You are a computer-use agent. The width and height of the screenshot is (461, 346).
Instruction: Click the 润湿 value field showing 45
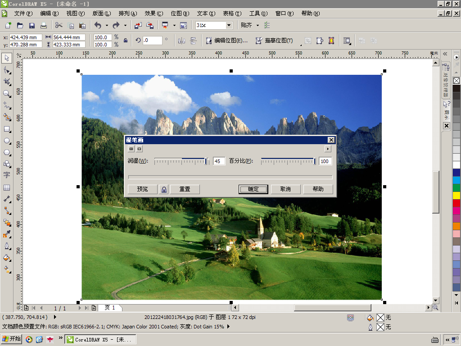point(219,161)
